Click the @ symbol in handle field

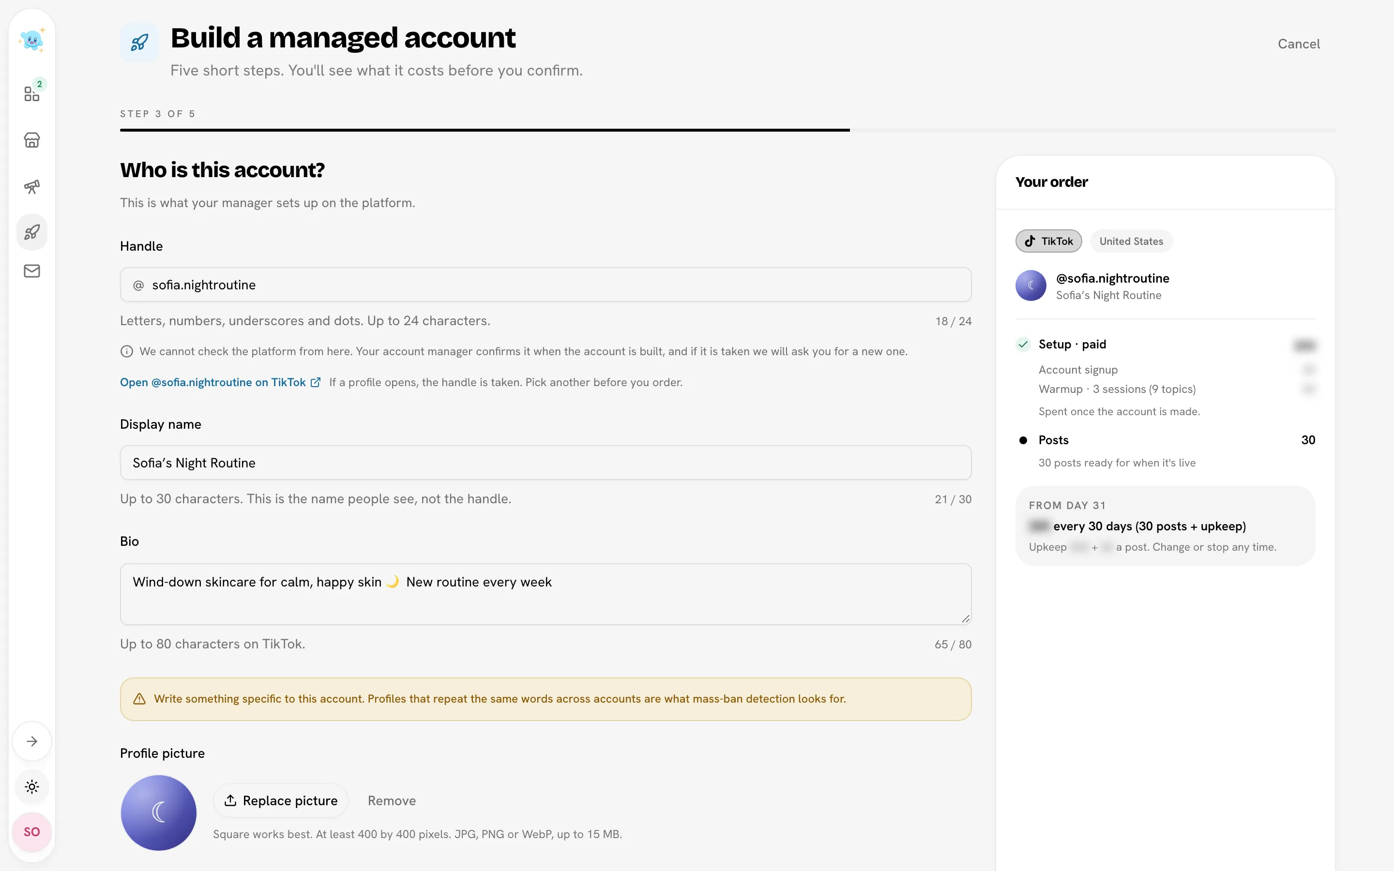pyautogui.click(x=138, y=285)
